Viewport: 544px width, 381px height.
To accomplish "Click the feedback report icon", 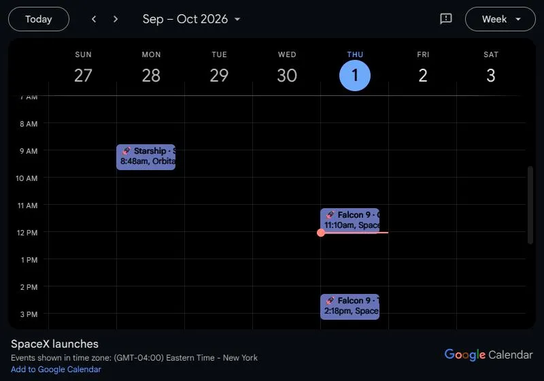I will (446, 19).
